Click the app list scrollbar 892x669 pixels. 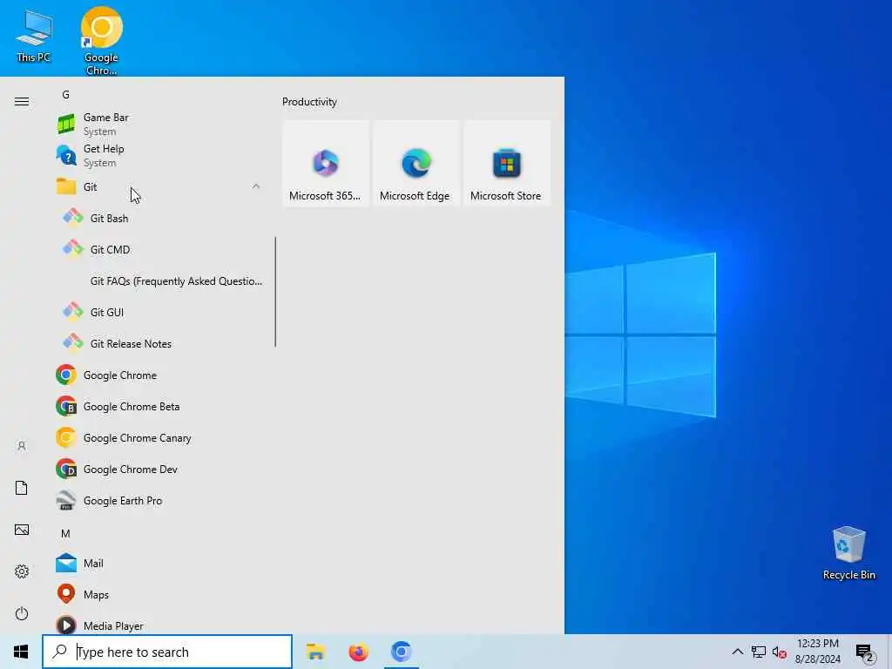click(275, 292)
